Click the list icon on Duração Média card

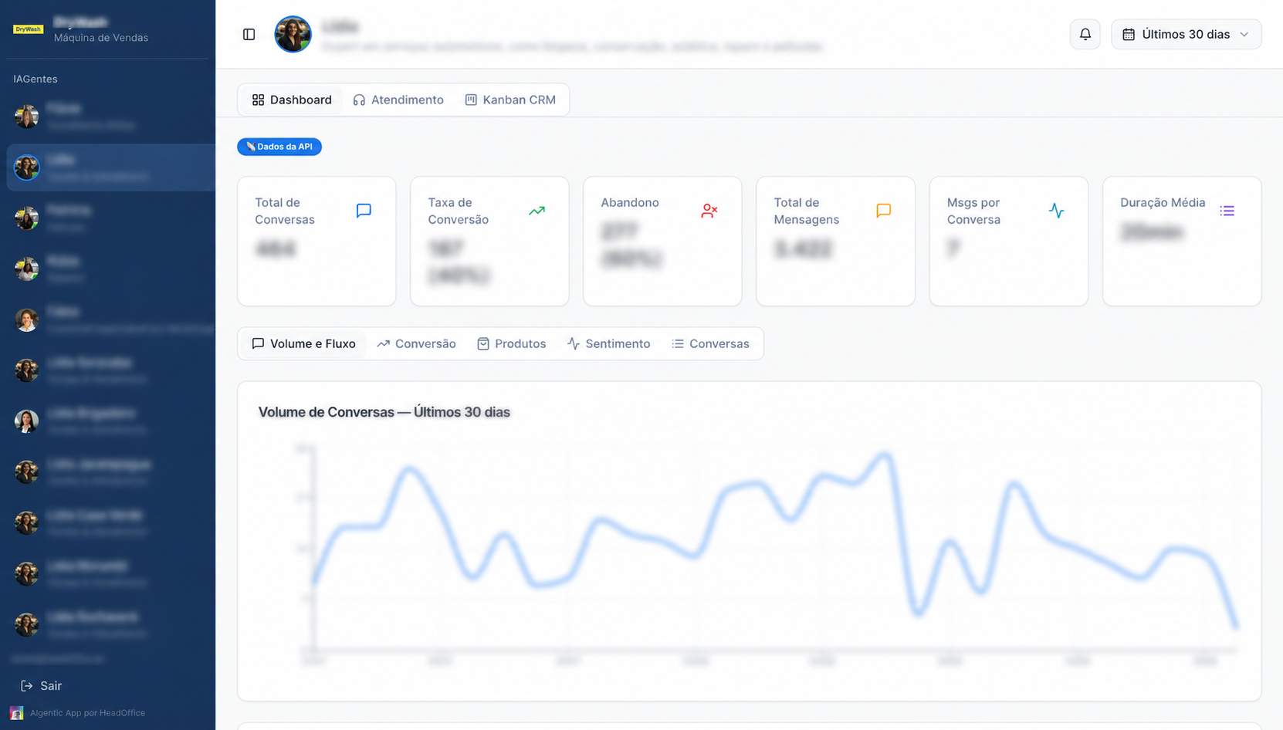[x=1227, y=211]
